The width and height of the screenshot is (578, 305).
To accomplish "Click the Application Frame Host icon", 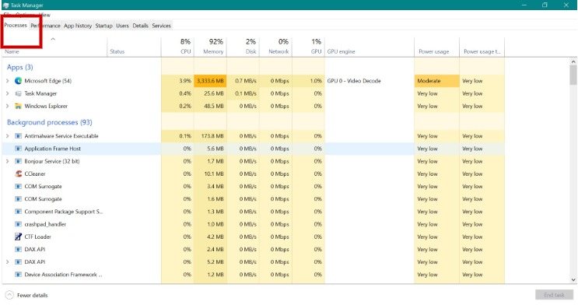I will pos(18,149).
